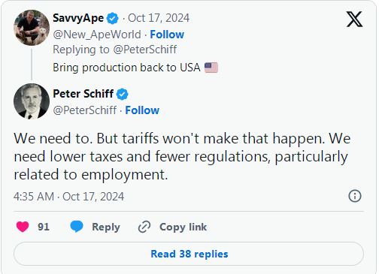
Task: Click the blue reply bubble icon
Action: point(77,227)
